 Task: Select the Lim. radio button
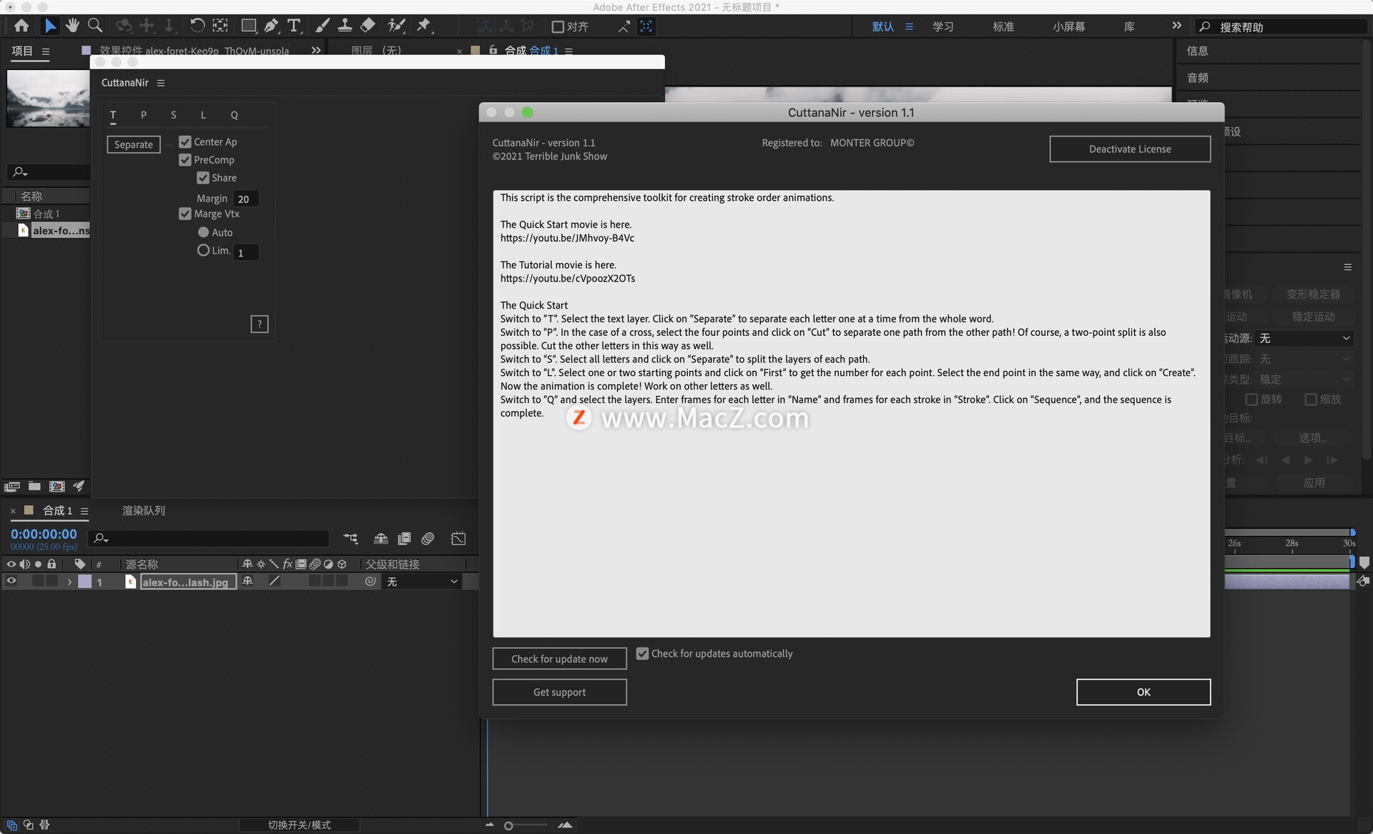203,250
